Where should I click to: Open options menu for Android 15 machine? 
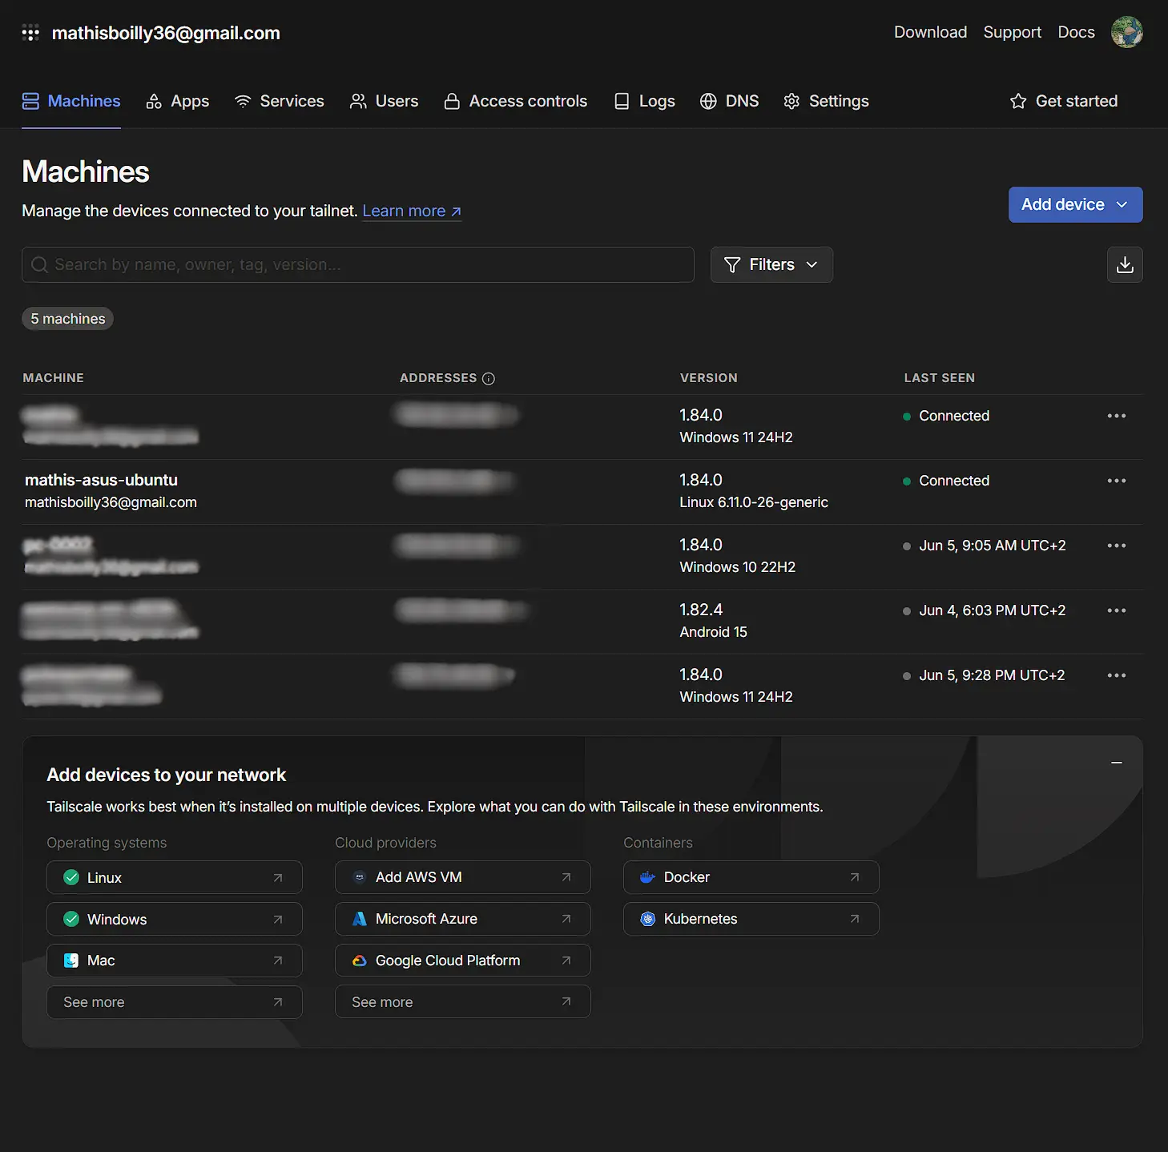coord(1116,610)
